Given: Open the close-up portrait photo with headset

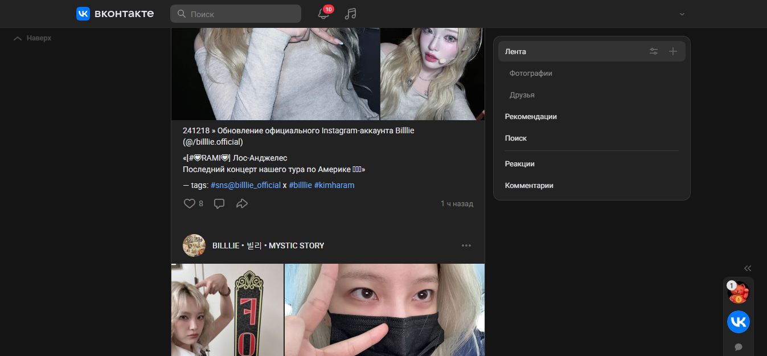Looking at the screenshot, I should pos(432,74).
